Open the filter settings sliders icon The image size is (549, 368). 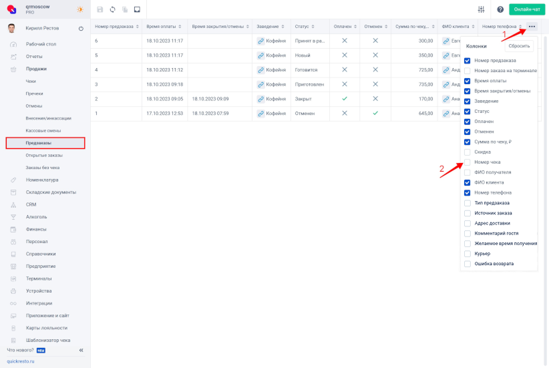[x=482, y=9]
